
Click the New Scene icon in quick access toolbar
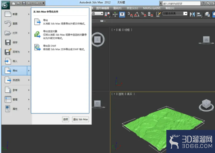(x=14, y=3)
